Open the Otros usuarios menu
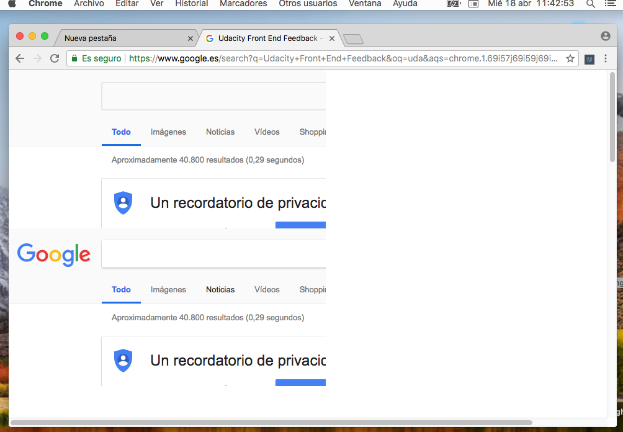Viewport: 623px width, 432px height. click(308, 4)
